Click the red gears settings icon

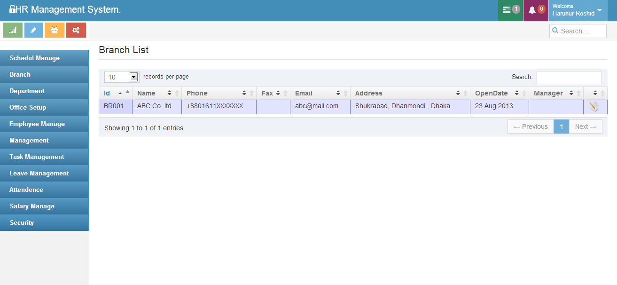tap(76, 30)
